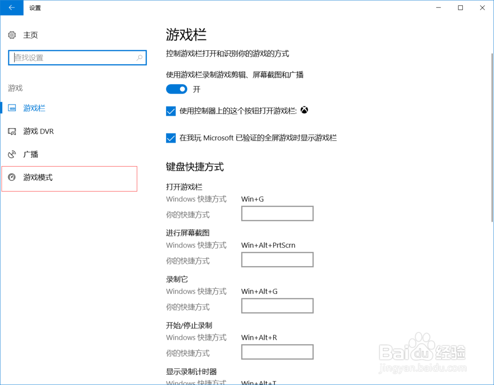This screenshot has height=385, width=494.
Task: Click custom shortcut field for 开始/停止录制
Action: [277, 352]
